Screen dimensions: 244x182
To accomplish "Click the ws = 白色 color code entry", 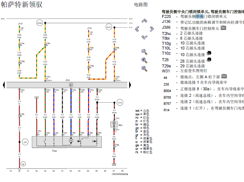I will (x=142, y=111).
